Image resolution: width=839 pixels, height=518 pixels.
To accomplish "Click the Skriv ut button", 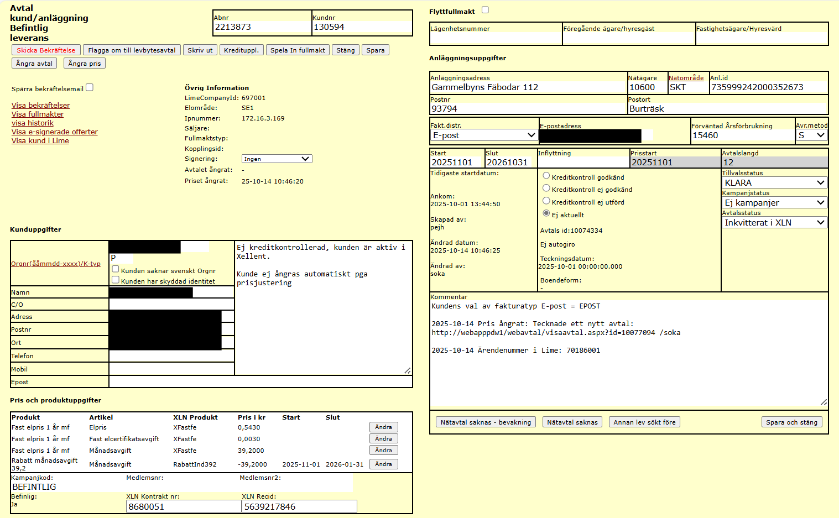I will pos(200,50).
